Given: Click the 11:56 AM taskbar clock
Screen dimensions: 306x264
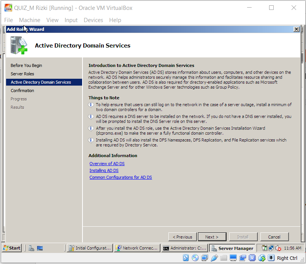Looking at the screenshot, I should pos(293,248).
